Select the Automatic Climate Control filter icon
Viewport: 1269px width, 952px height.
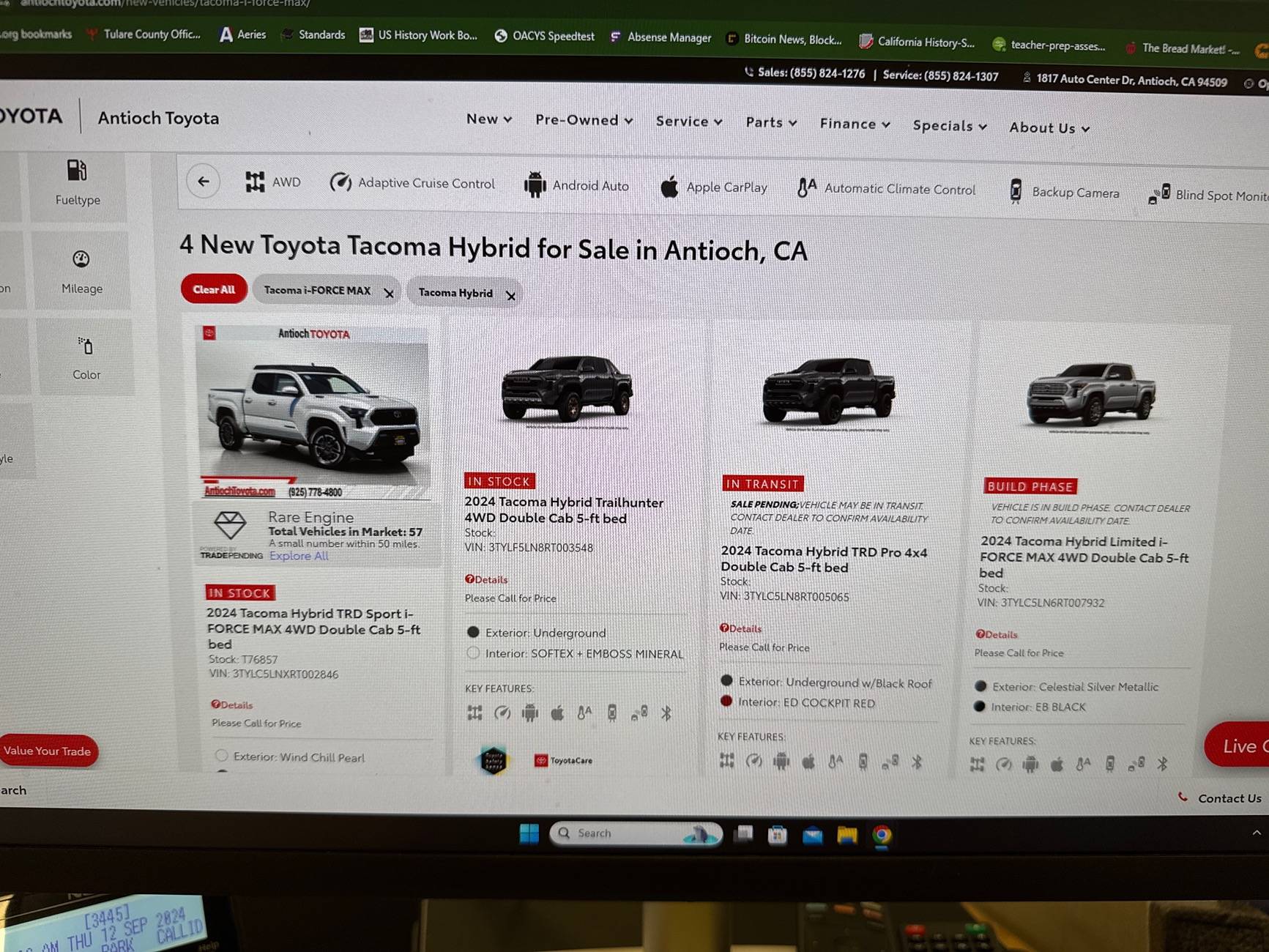click(x=806, y=188)
